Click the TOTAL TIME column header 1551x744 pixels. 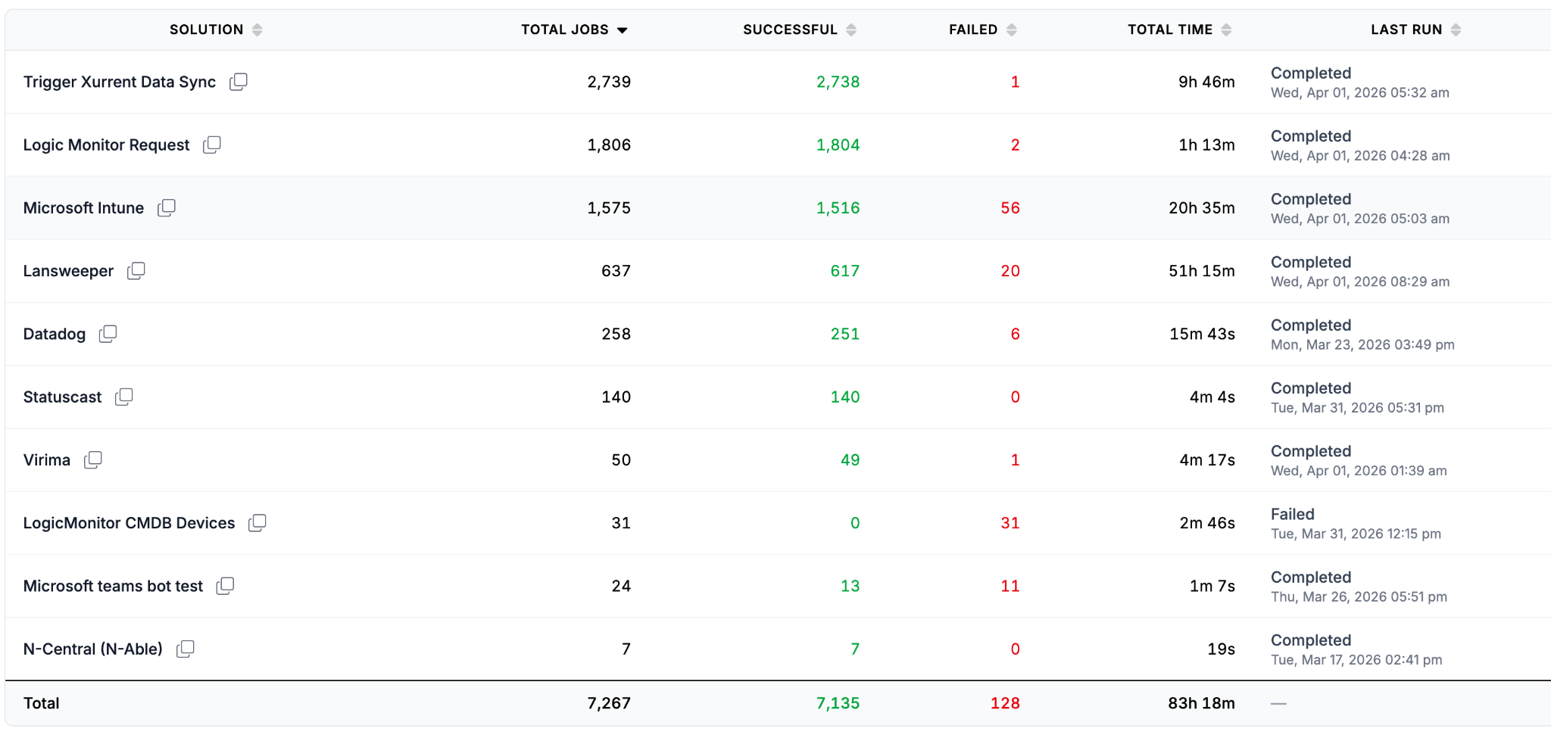(1170, 30)
